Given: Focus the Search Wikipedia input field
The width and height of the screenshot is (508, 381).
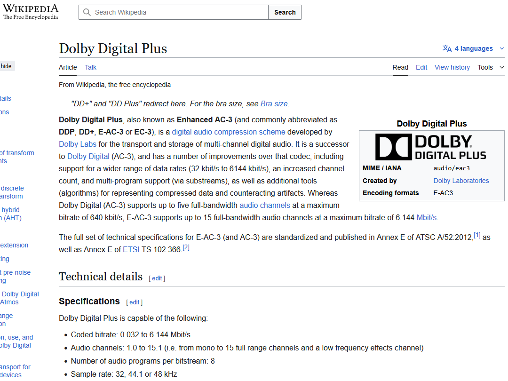Looking at the screenshot, I should (x=179, y=12).
